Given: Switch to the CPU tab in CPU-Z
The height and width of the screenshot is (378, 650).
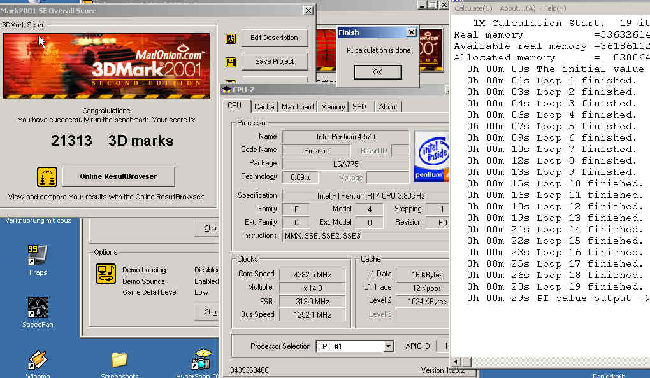Looking at the screenshot, I should click(x=235, y=106).
